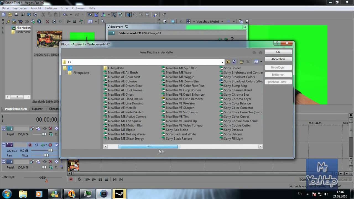Switch to the Explorer tab

tap(37, 109)
